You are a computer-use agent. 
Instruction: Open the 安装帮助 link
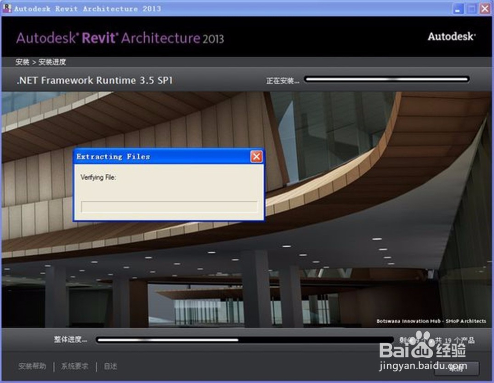[x=32, y=366]
